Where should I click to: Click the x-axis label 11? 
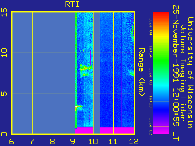tap(113, 141)
